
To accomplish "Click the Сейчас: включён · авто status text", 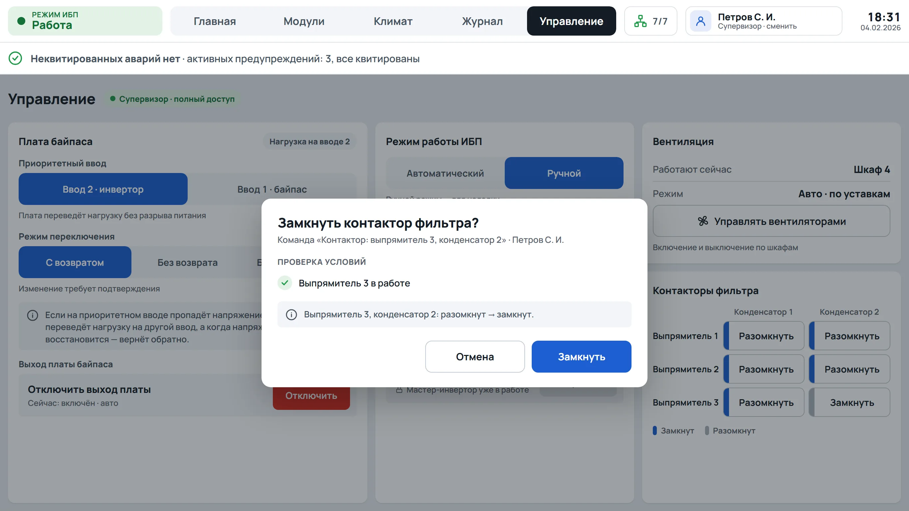I will (x=73, y=403).
